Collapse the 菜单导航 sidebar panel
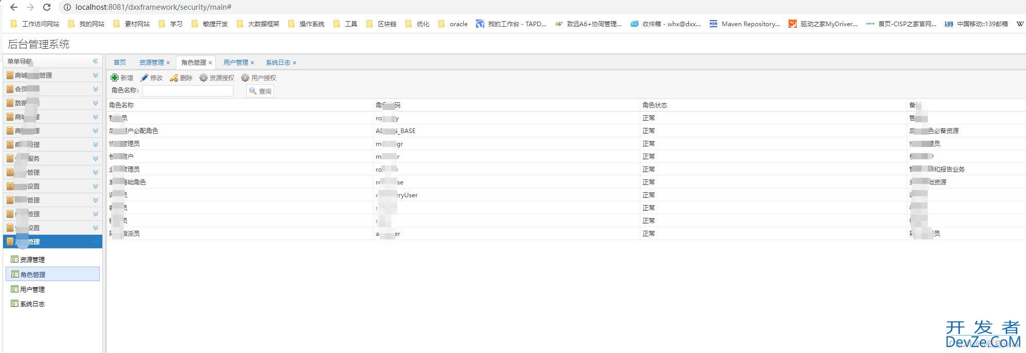1026x353 pixels. coord(95,61)
